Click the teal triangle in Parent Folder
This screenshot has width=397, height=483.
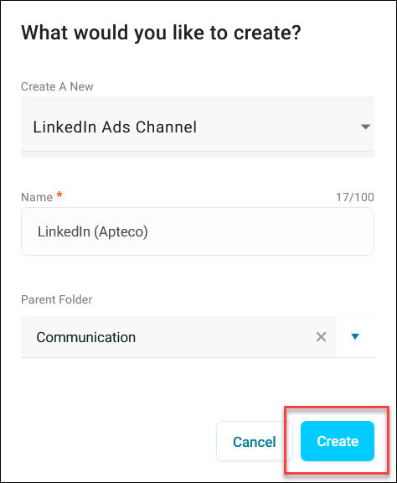355,337
